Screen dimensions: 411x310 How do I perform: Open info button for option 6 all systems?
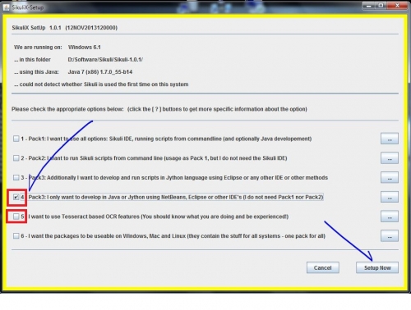pos(390,236)
